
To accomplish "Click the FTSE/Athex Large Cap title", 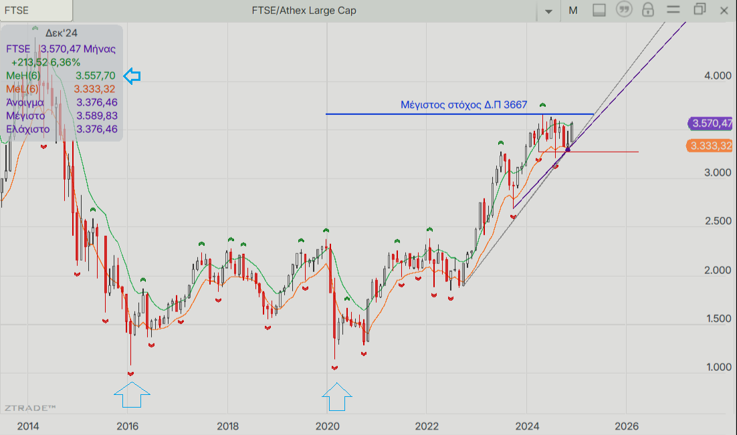I will (304, 10).
